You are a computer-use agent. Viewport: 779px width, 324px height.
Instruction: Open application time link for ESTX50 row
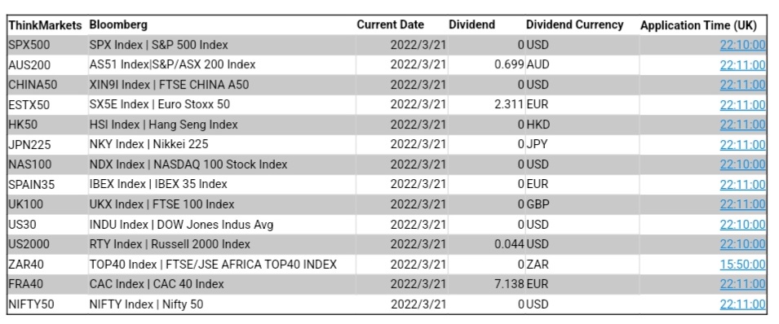(x=743, y=105)
